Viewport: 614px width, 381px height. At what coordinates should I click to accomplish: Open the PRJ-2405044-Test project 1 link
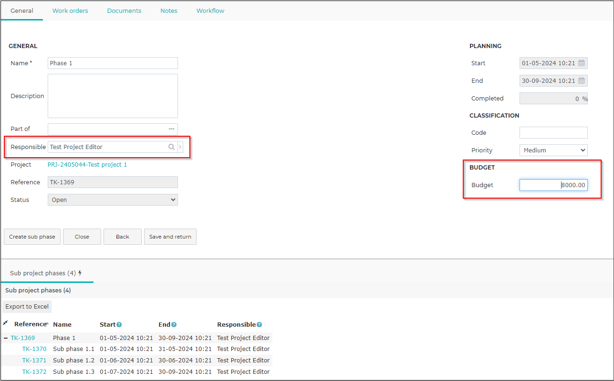click(87, 165)
